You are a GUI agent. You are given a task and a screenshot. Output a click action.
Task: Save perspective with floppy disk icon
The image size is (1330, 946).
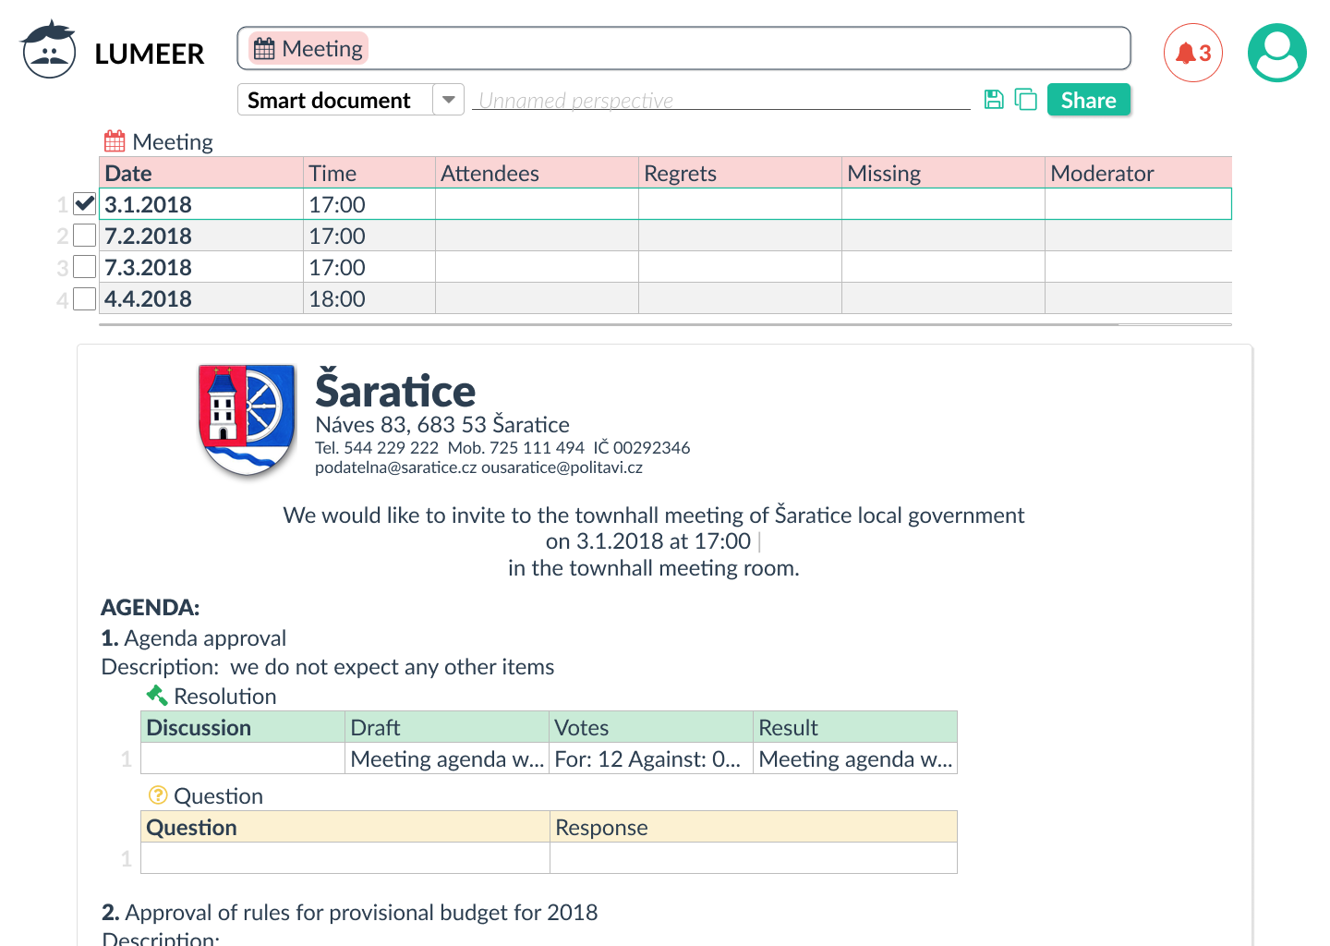tap(994, 100)
